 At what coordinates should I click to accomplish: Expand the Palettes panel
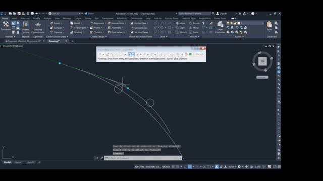10,37
